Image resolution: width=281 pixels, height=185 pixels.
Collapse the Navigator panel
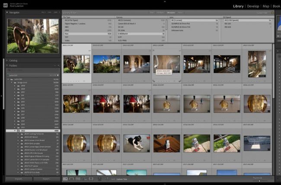(x=7, y=13)
